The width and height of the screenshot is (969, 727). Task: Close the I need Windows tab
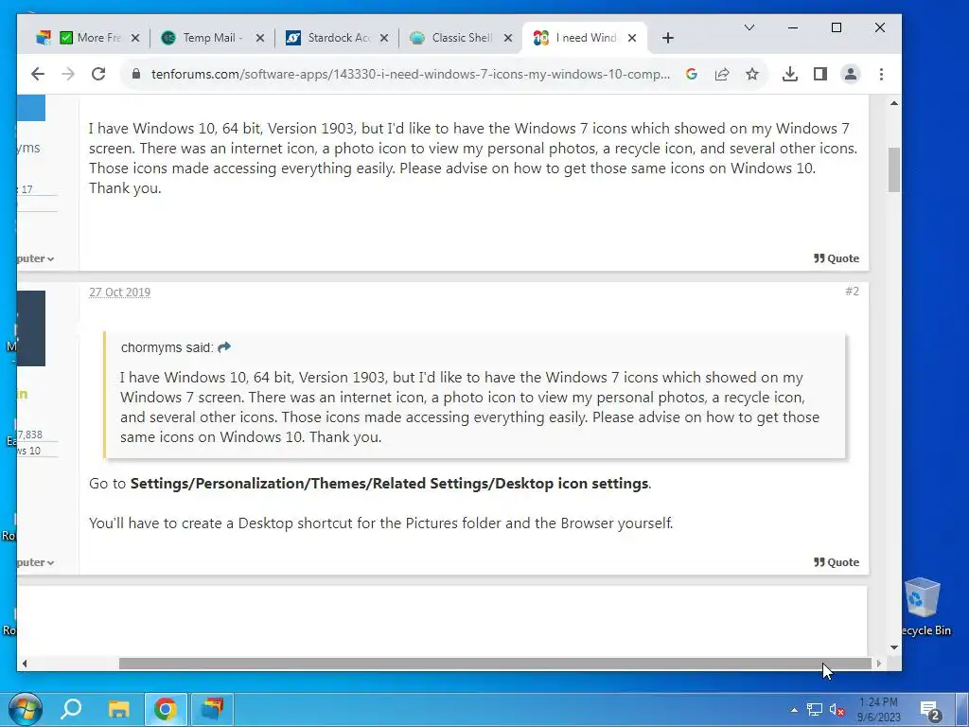pos(631,38)
